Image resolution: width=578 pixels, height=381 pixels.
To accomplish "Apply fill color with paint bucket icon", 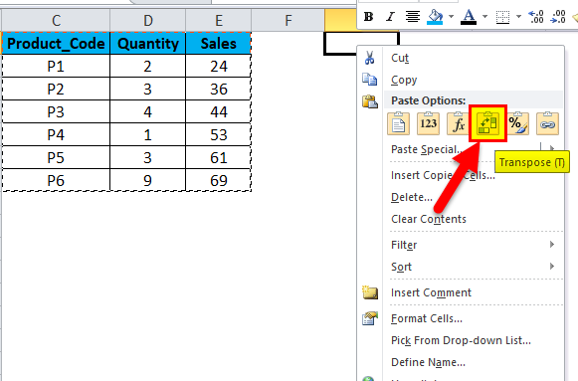I will click(435, 17).
